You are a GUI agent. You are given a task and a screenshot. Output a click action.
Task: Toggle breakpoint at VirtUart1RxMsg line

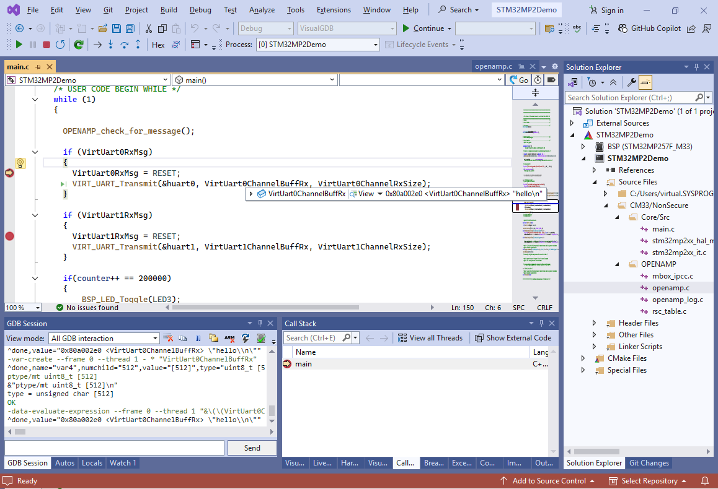pos(10,236)
